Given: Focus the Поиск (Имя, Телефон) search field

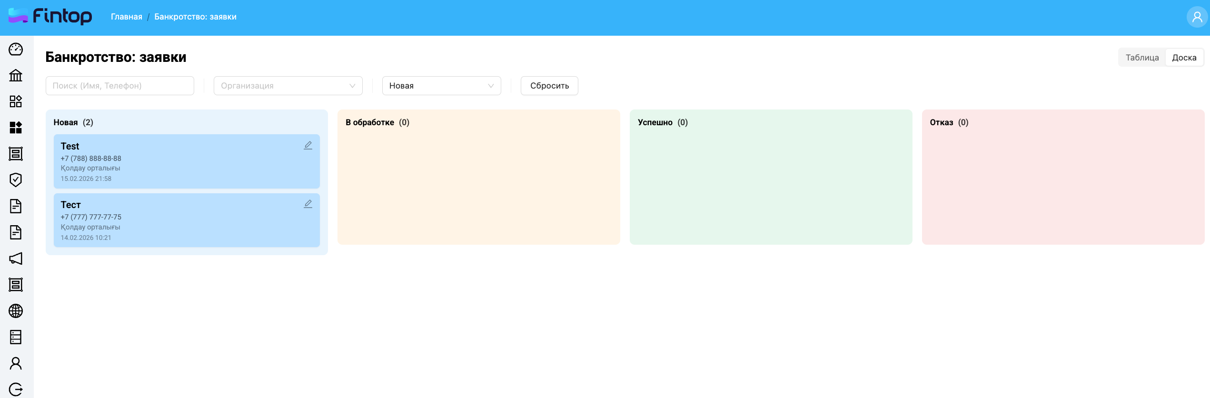Looking at the screenshot, I should (120, 86).
